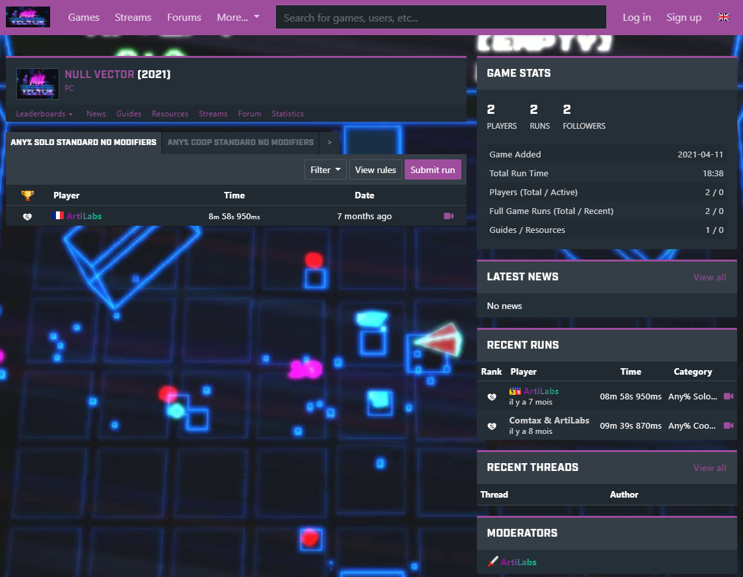743x577 pixels.
Task: Click the No news text
Action: coord(504,306)
